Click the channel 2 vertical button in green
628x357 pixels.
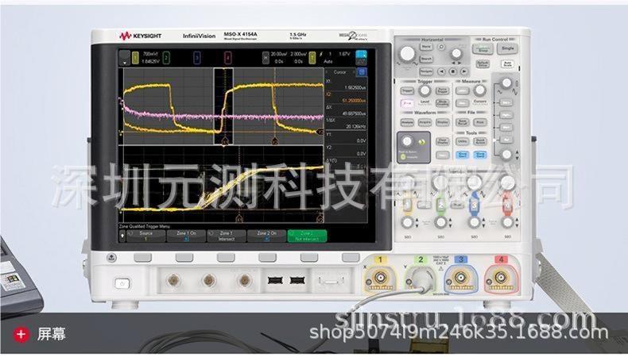pos(440,205)
